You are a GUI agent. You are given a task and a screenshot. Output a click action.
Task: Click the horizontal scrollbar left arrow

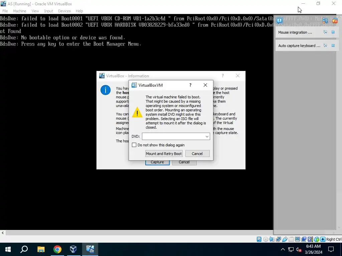click(3, 233)
